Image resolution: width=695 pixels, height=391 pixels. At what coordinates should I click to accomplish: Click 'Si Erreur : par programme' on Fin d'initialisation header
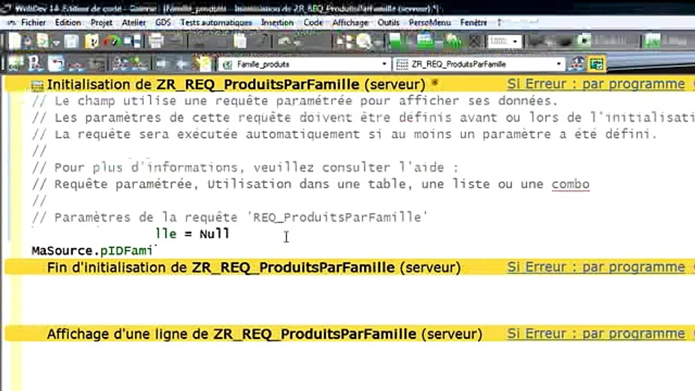[x=596, y=267]
